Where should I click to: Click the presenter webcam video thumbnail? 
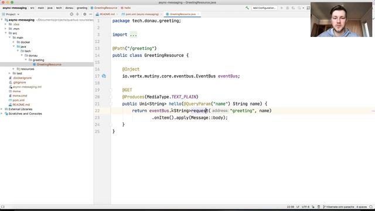(341, 19)
